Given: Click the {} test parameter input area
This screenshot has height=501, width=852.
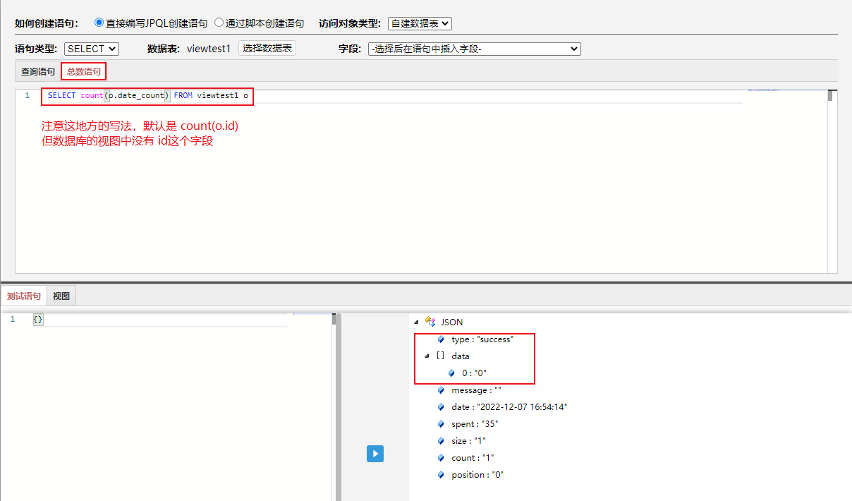Looking at the screenshot, I should (39, 319).
